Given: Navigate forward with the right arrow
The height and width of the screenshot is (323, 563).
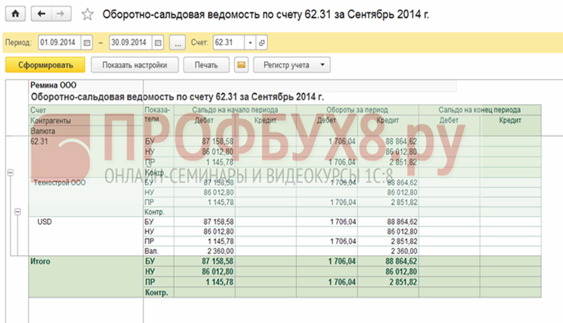Looking at the screenshot, I should tap(61, 14).
